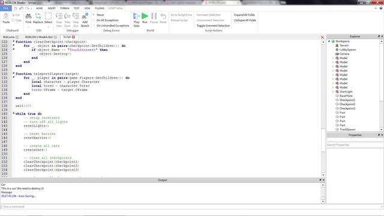Fold the for loop at line 131

pos(13,77)
